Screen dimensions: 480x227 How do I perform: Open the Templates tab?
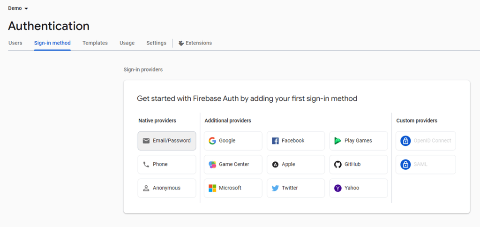(x=95, y=43)
